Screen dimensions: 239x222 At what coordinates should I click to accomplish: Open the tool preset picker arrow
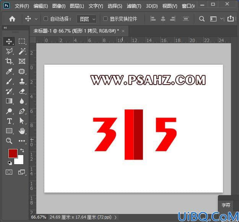[36, 19]
